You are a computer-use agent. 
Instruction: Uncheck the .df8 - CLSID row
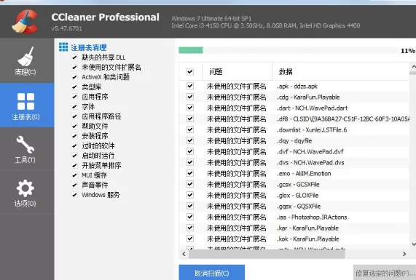[x=190, y=119]
